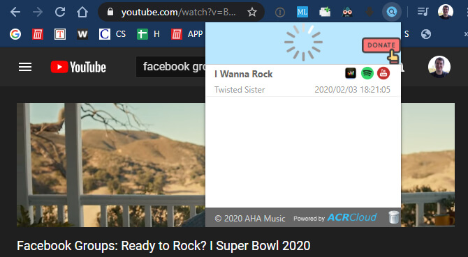Screen dimensions: 468x257
Task: Open the black W bookmark
Action: tap(82, 34)
